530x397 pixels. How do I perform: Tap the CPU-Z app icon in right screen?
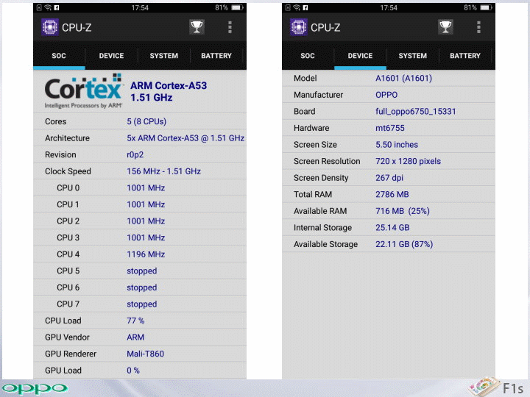click(x=298, y=27)
